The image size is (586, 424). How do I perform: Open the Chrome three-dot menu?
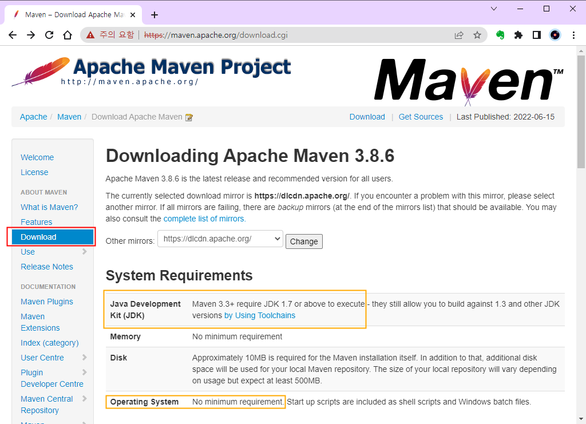pyautogui.click(x=573, y=35)
